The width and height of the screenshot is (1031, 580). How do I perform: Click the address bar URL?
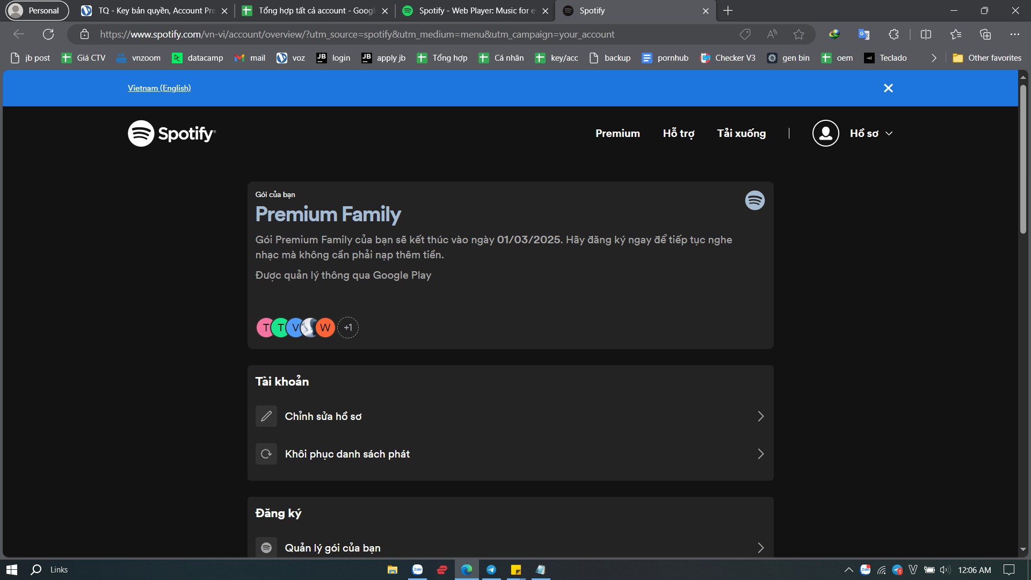click(357, 34)
